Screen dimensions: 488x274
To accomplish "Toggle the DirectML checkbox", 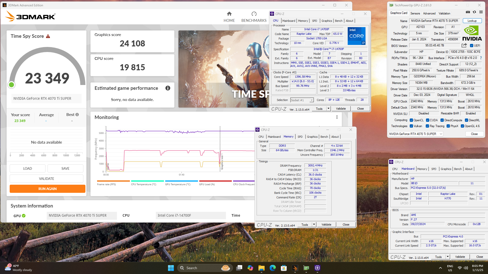I will pos(467,120).
